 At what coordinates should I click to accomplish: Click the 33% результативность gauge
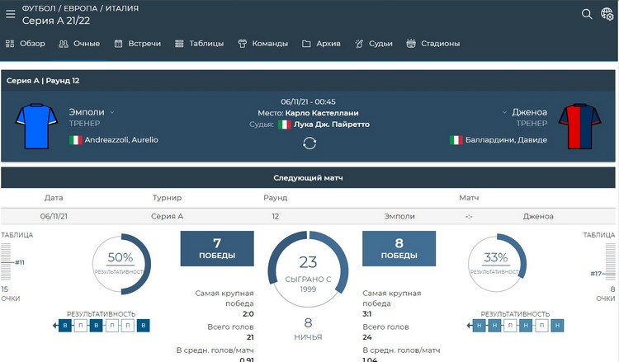(497, 263)
